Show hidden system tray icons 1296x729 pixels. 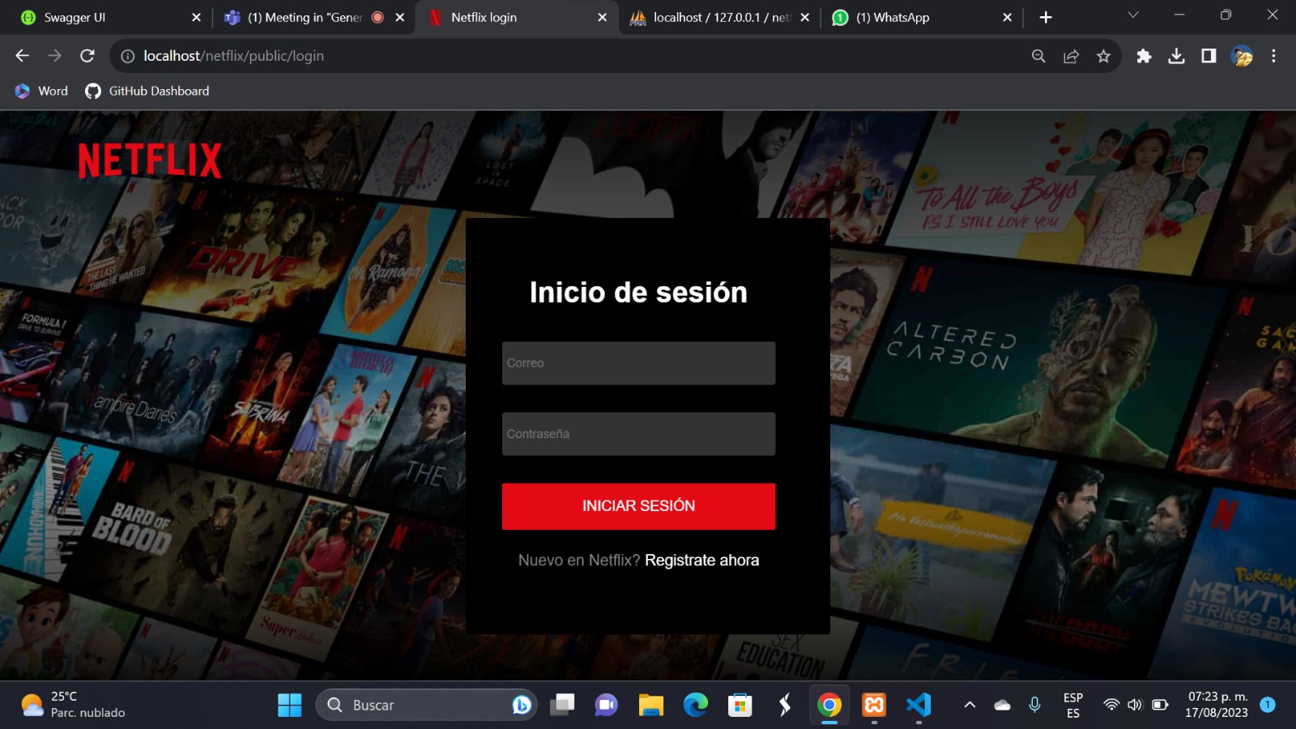coord(970,705)
